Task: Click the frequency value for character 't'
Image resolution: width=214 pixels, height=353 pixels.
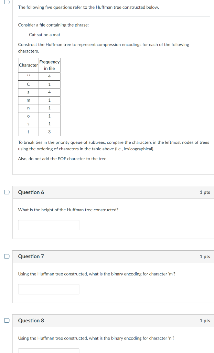Action: coord(50,132)
